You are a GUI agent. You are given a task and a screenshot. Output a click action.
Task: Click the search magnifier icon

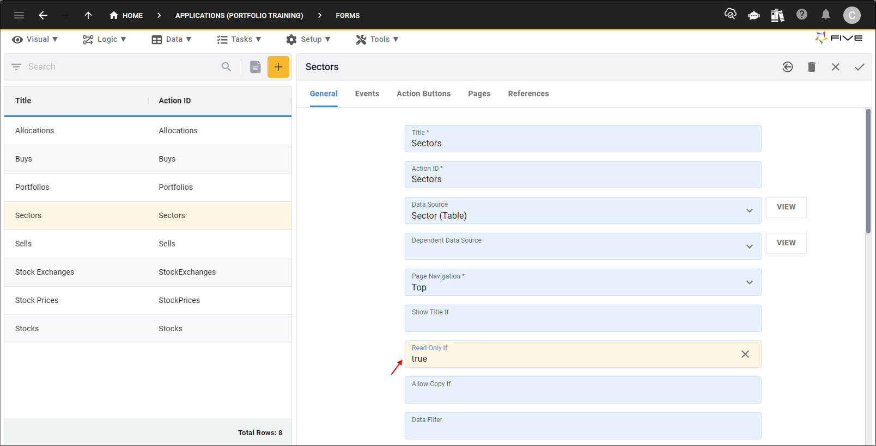(x=227, y=66)
